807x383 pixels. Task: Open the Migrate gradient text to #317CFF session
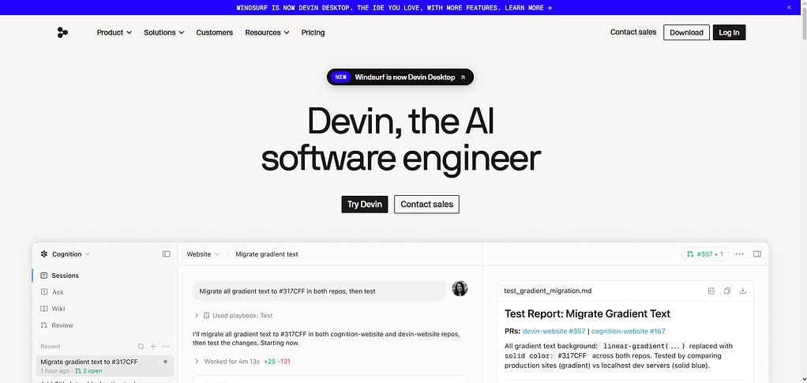[104, 366]
